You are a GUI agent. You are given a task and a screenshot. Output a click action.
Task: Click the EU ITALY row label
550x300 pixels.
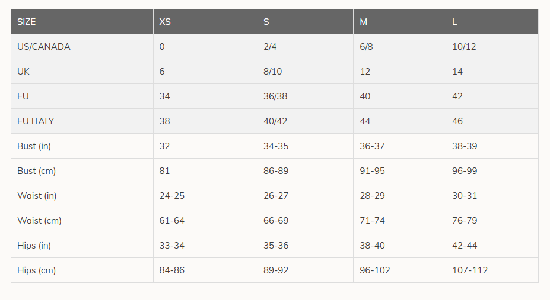click(36, 121)
